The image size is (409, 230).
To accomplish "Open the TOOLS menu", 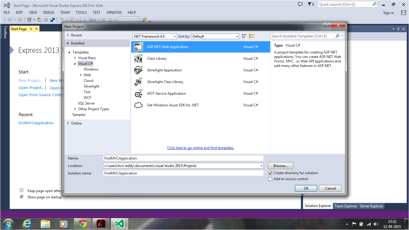I will [81, 13].
